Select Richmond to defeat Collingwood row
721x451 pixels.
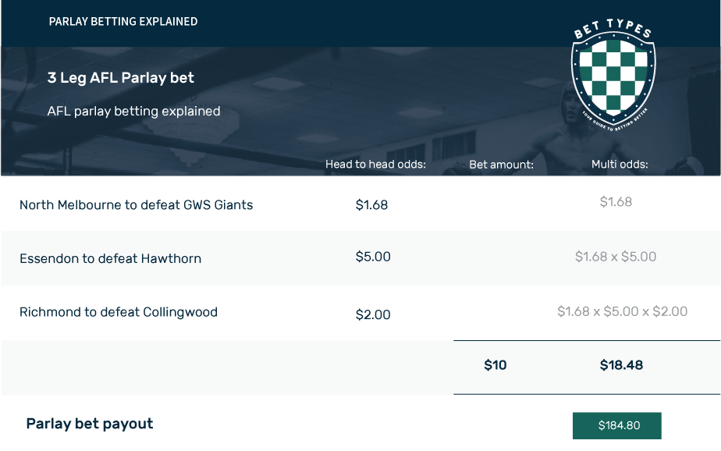360,313
